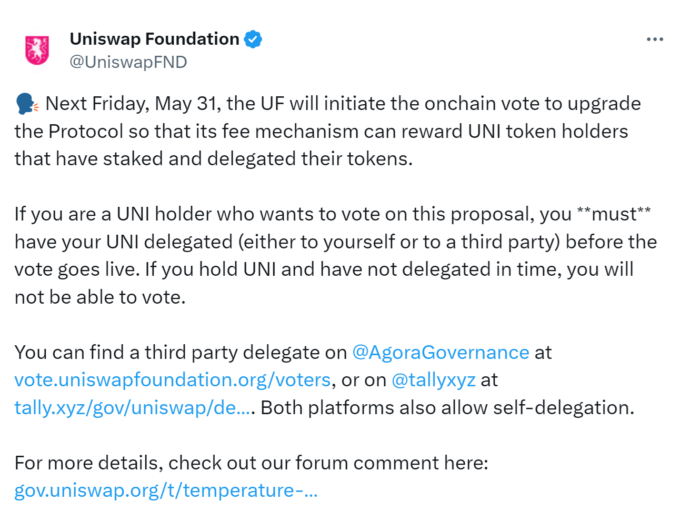The image size is (680, 521).
Task: Open the three-dot more options menu
Action: tap(655, 39)
